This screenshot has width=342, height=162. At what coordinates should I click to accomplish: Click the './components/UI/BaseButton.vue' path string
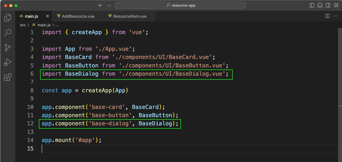tap(172, 65)
